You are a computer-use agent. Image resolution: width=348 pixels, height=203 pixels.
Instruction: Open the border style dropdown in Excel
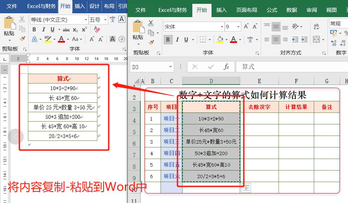pyautogui.click(x=209, y=39)
